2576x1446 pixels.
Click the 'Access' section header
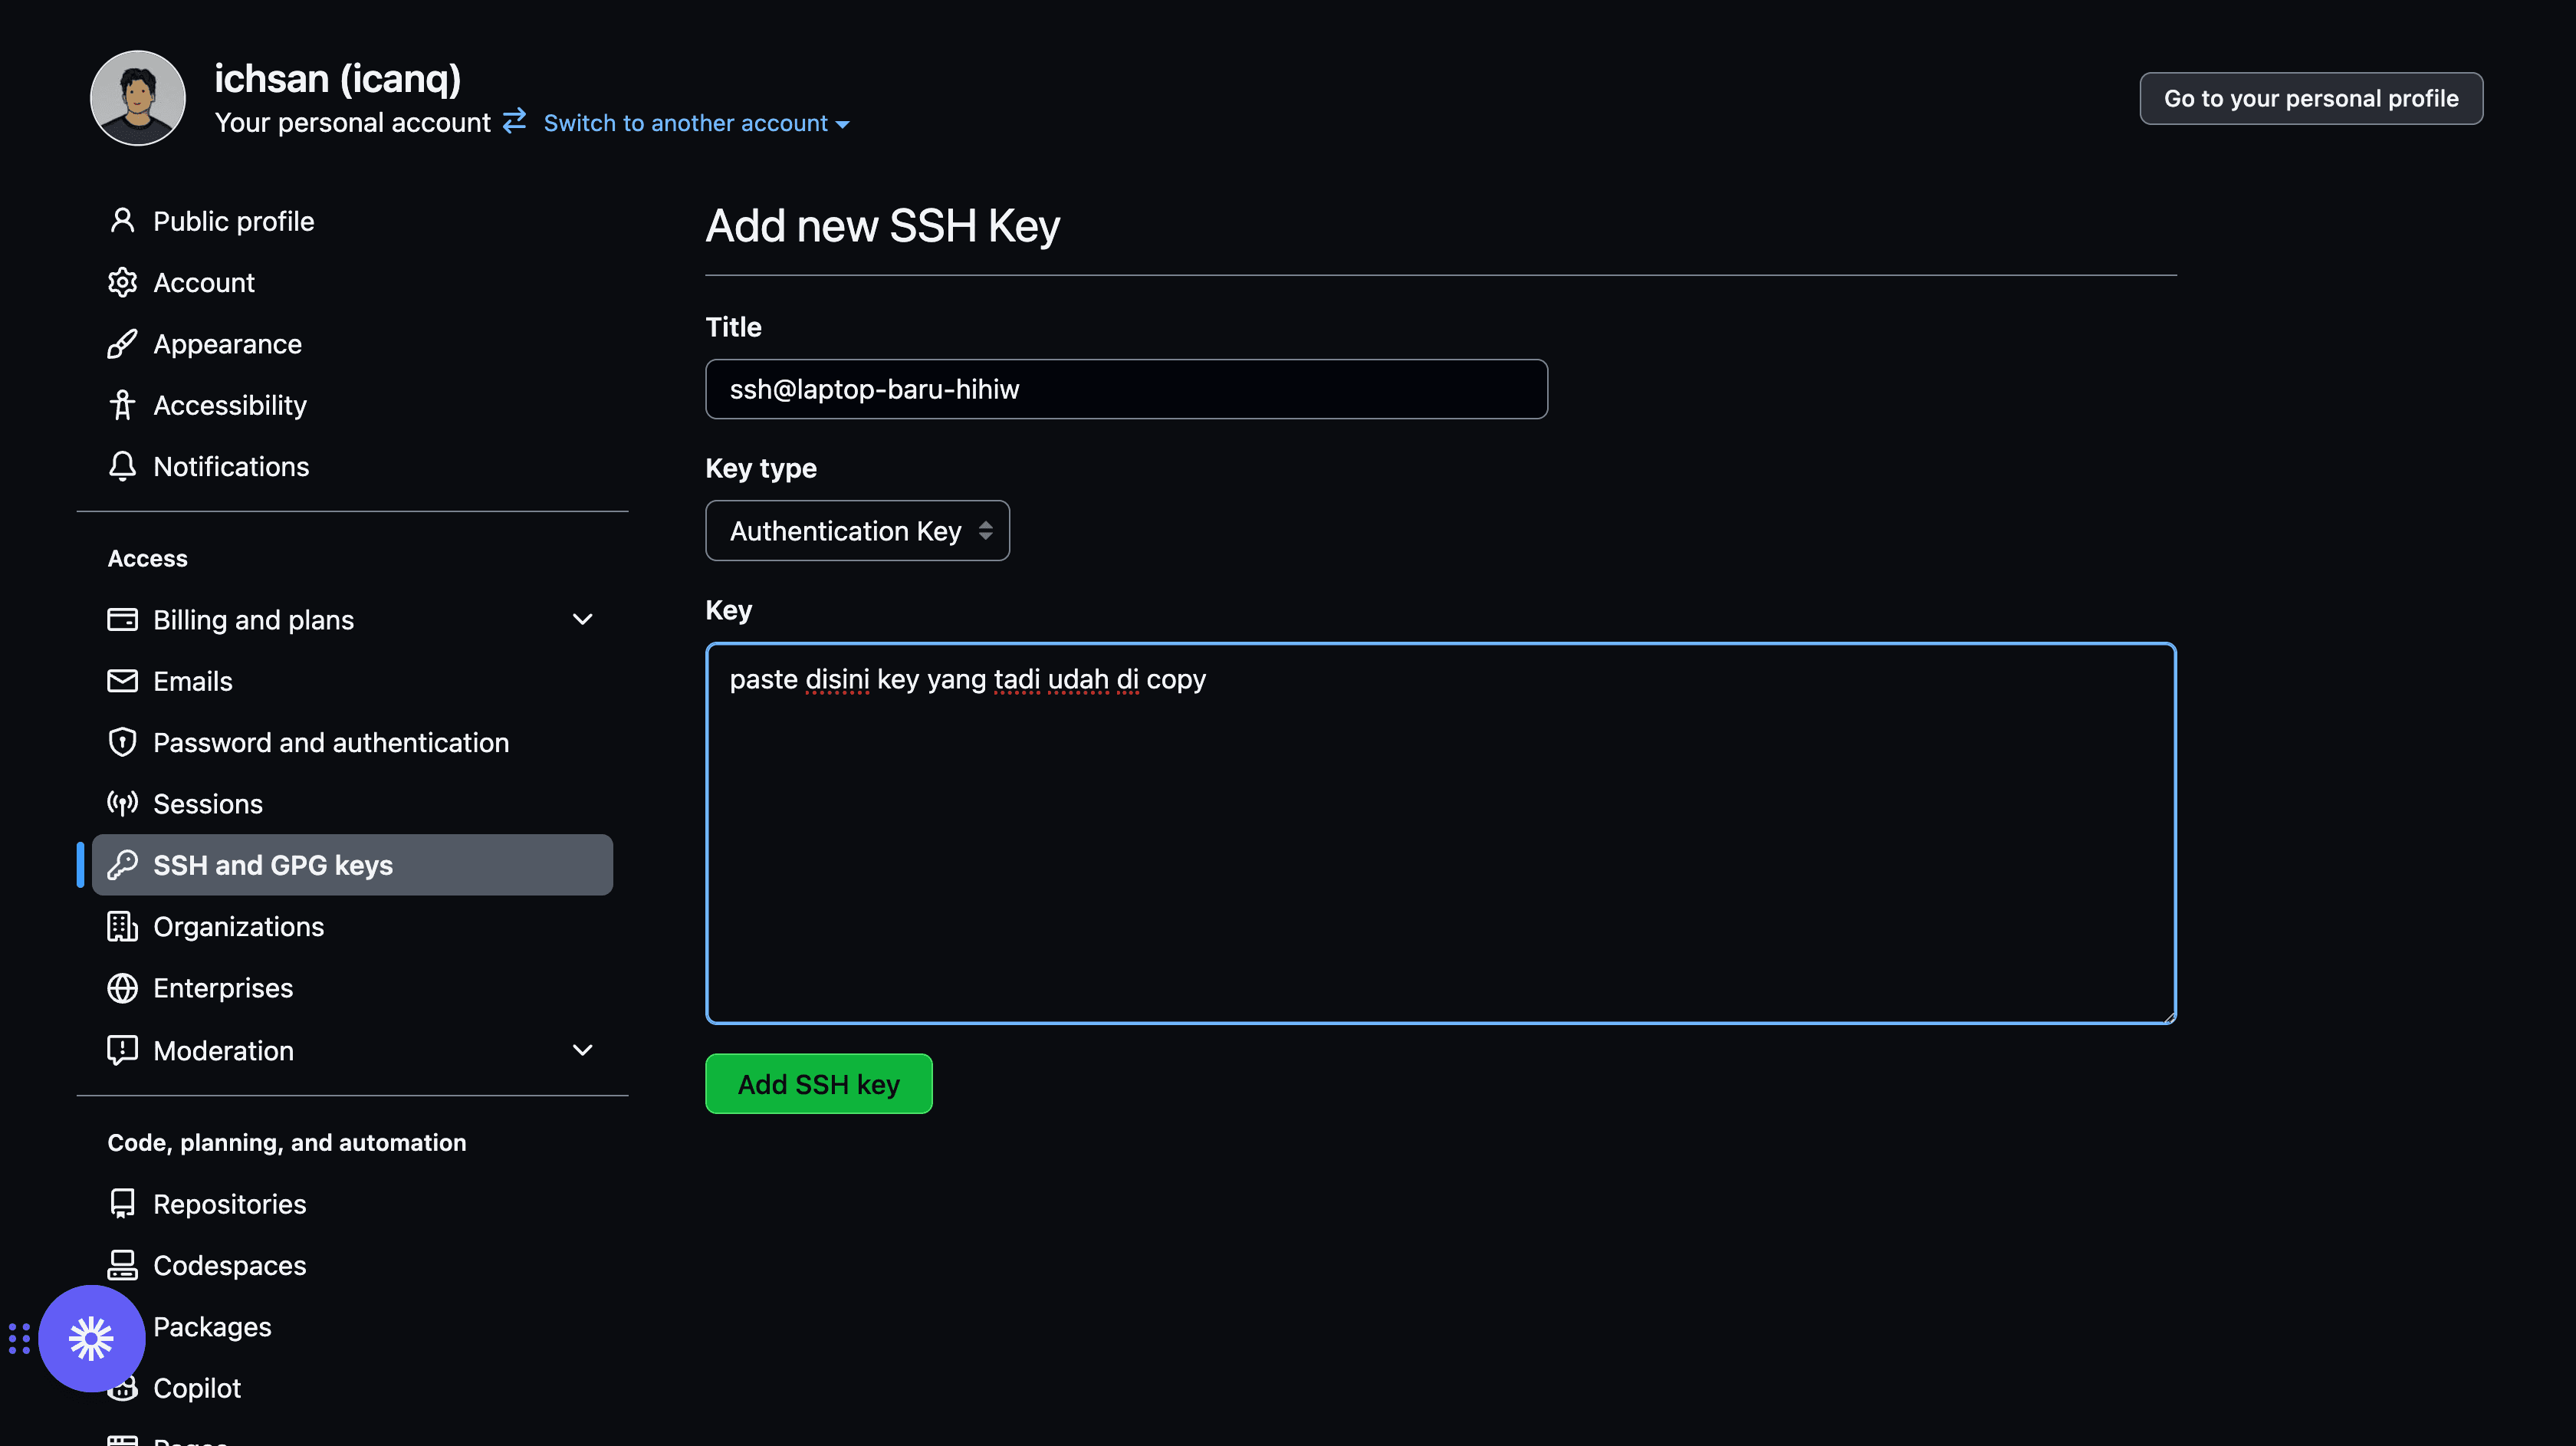(147, 558)
